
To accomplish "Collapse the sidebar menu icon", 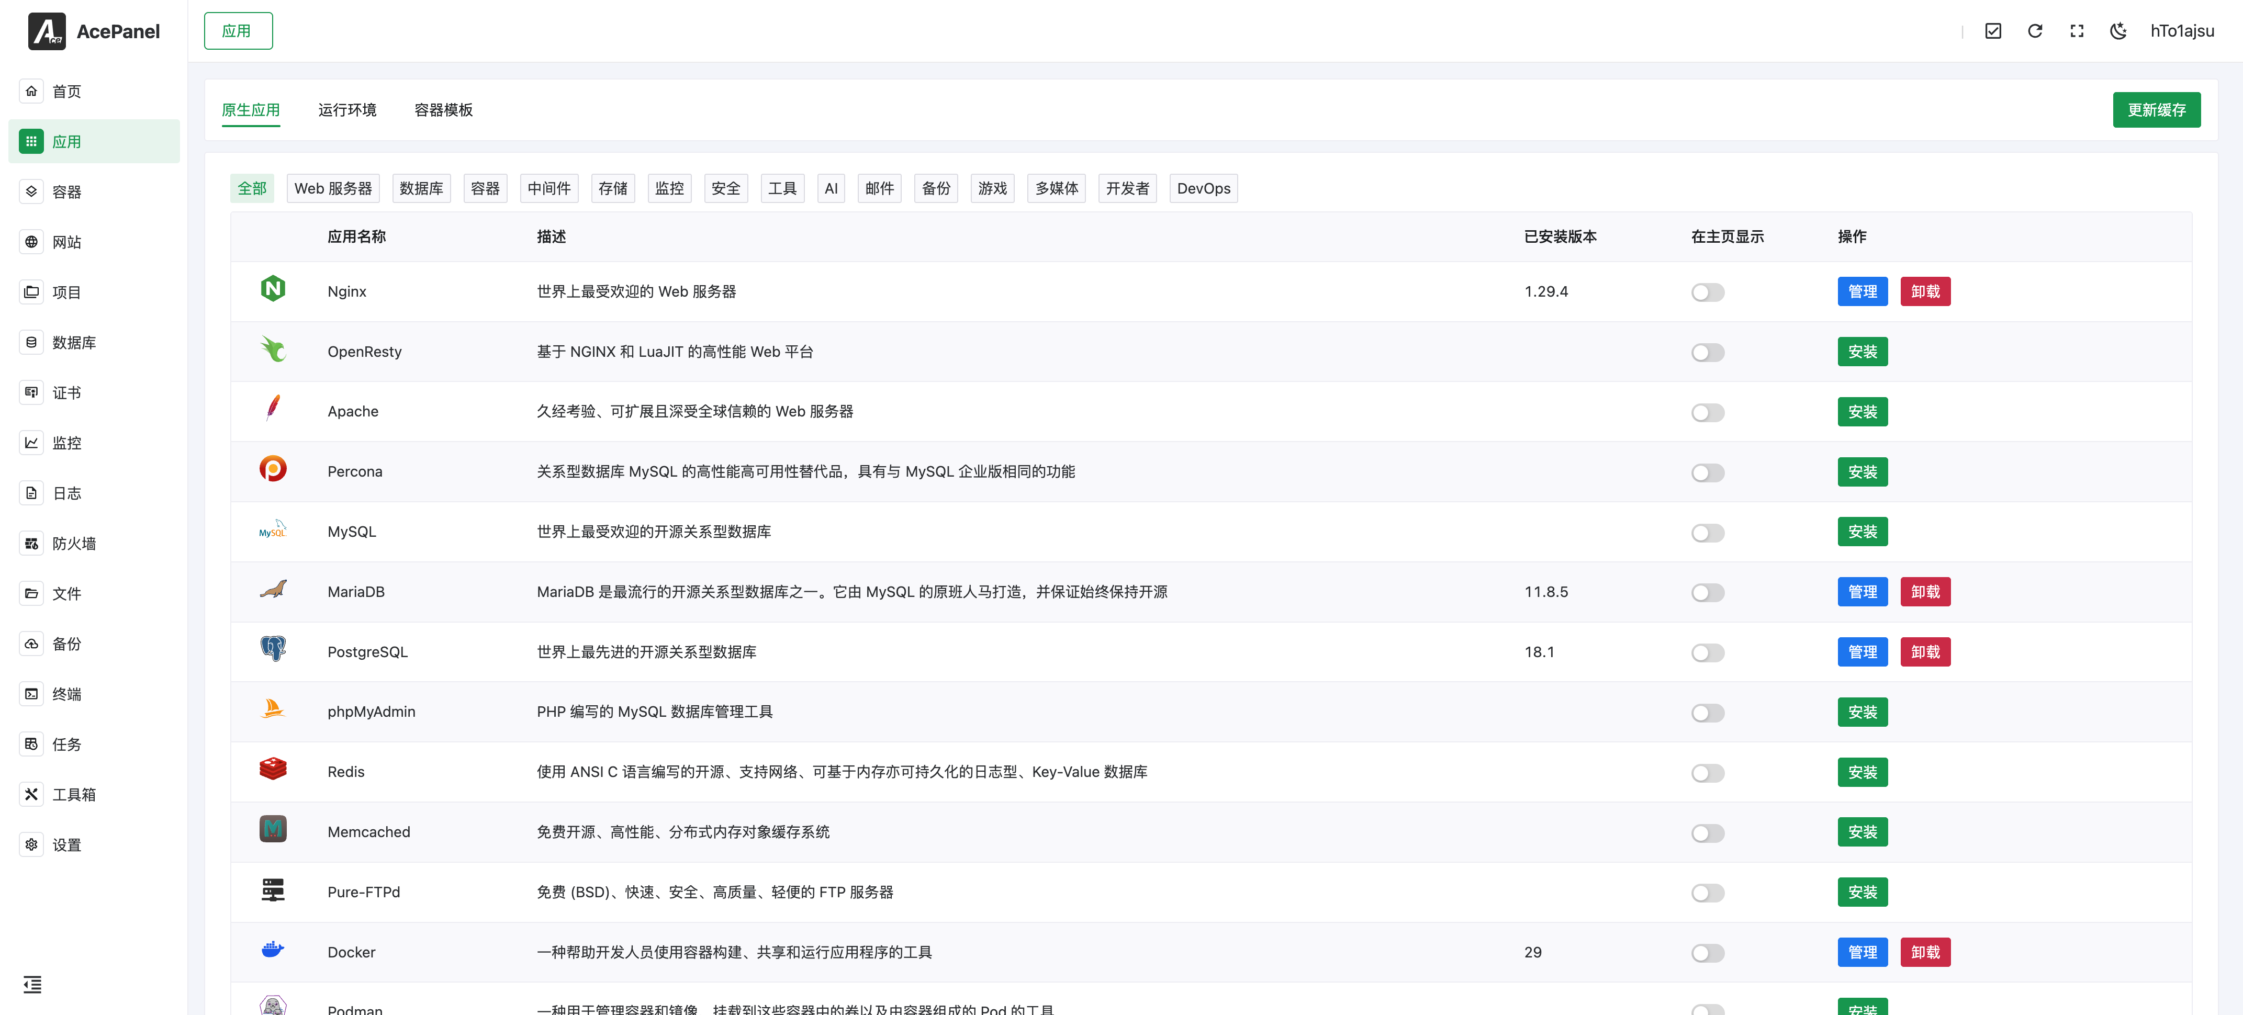I will tap(32, 985).
